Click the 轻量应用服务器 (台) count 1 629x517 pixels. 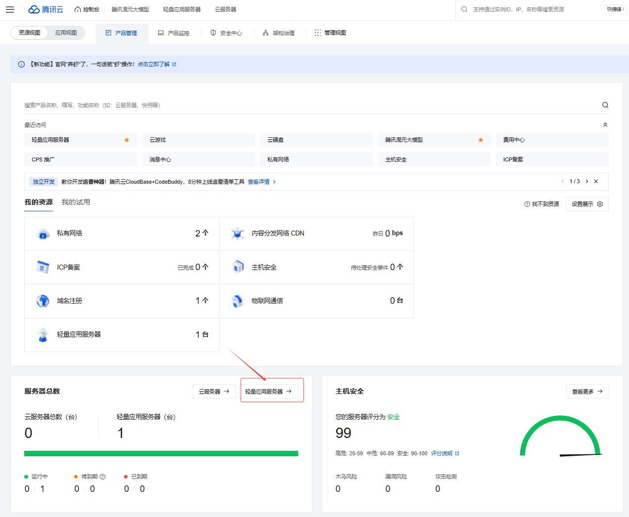(121, 433)
